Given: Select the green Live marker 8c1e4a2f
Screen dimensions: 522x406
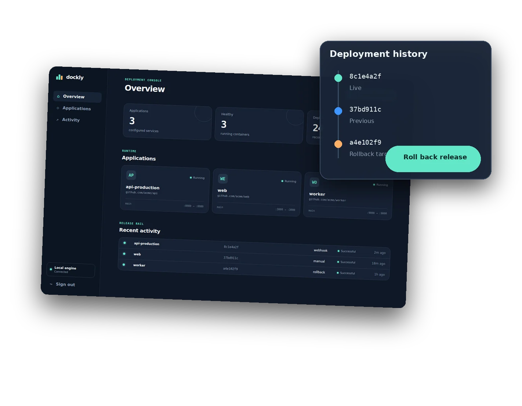Looking at the screenshot, I should 338,78.
